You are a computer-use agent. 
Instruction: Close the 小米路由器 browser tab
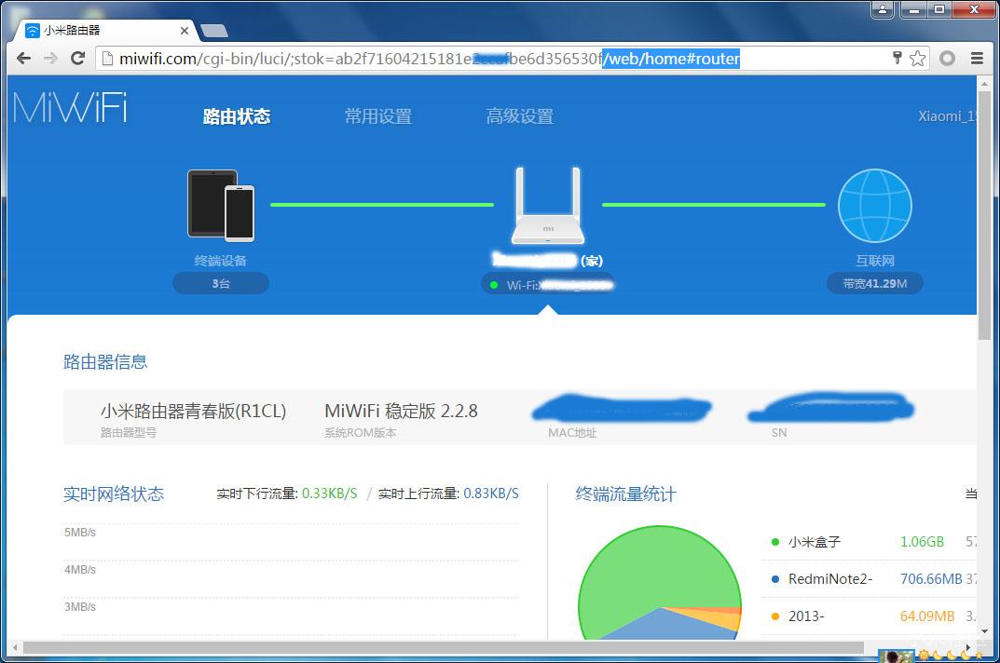[x=185, y=31]
